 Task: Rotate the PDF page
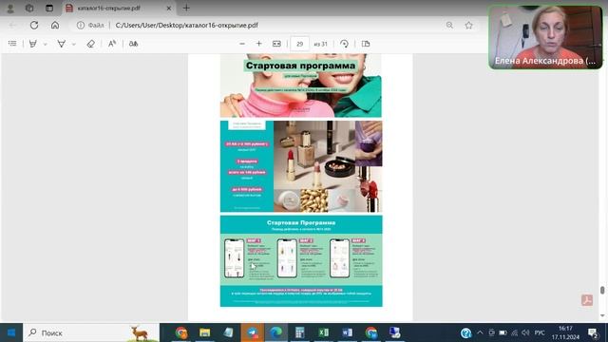pos(344,44)
